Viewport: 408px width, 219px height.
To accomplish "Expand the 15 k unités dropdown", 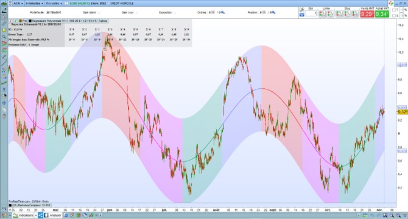I will tap(54, 4).
